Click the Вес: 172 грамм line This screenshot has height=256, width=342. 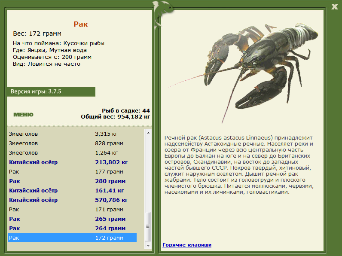37,34
